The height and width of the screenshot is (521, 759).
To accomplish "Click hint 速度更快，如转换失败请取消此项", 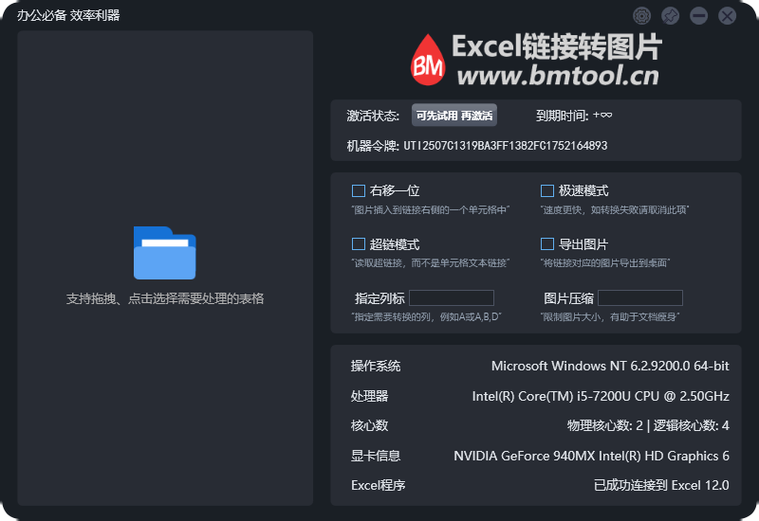I will 614,209.
